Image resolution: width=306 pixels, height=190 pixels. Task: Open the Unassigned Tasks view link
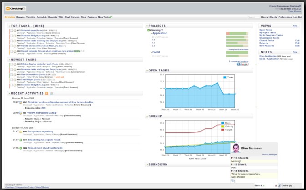pyautogui.click(x=270, y=38)
